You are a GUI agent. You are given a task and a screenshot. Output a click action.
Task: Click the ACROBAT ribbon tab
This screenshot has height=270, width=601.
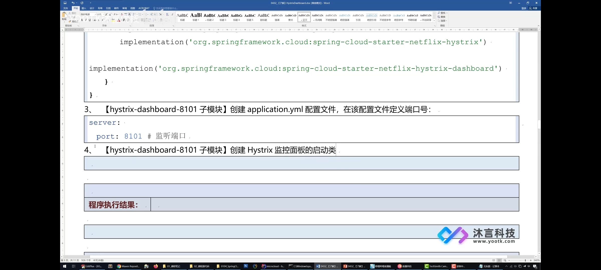coord(144,8)
